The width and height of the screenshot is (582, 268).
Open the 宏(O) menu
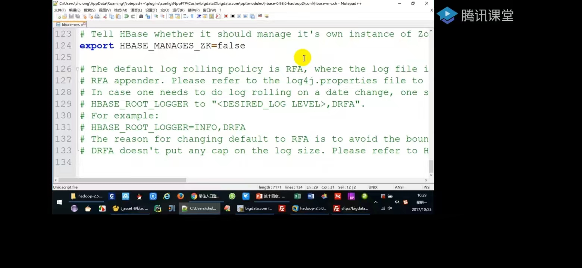click(165, 10)
